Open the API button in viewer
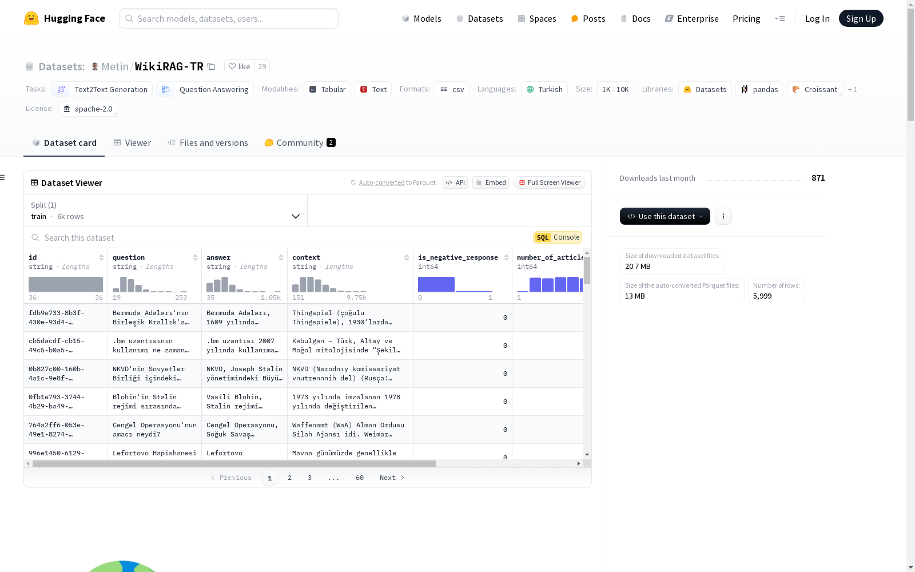The height and width of the screenshot is (572, 915). click(x=455, y=182)
